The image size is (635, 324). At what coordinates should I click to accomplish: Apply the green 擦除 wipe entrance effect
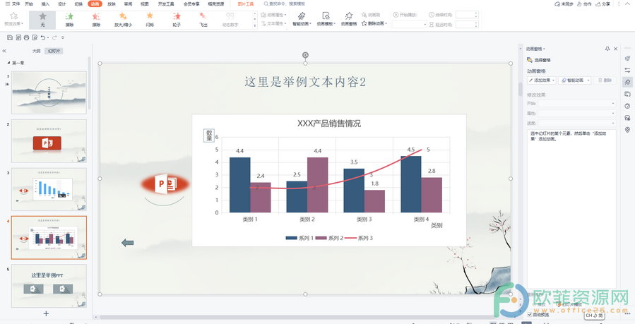point(69,20)
